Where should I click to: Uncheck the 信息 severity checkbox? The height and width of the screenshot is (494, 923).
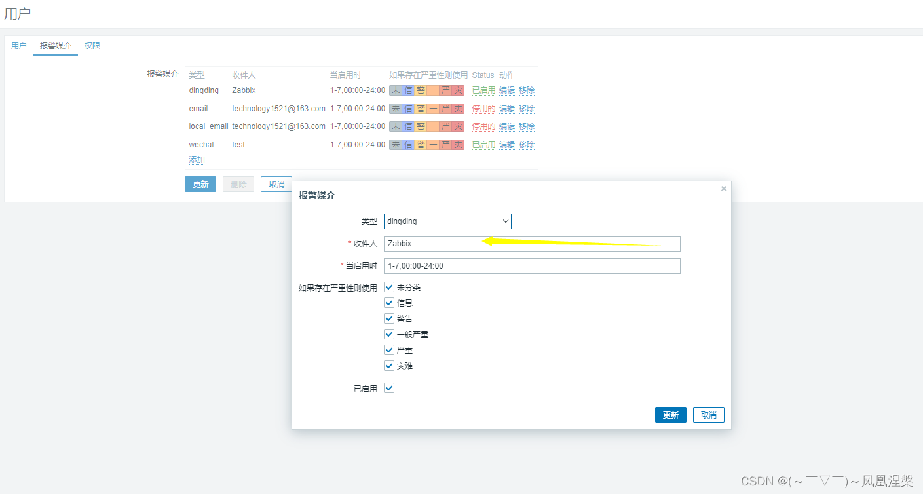pos(388,302)
